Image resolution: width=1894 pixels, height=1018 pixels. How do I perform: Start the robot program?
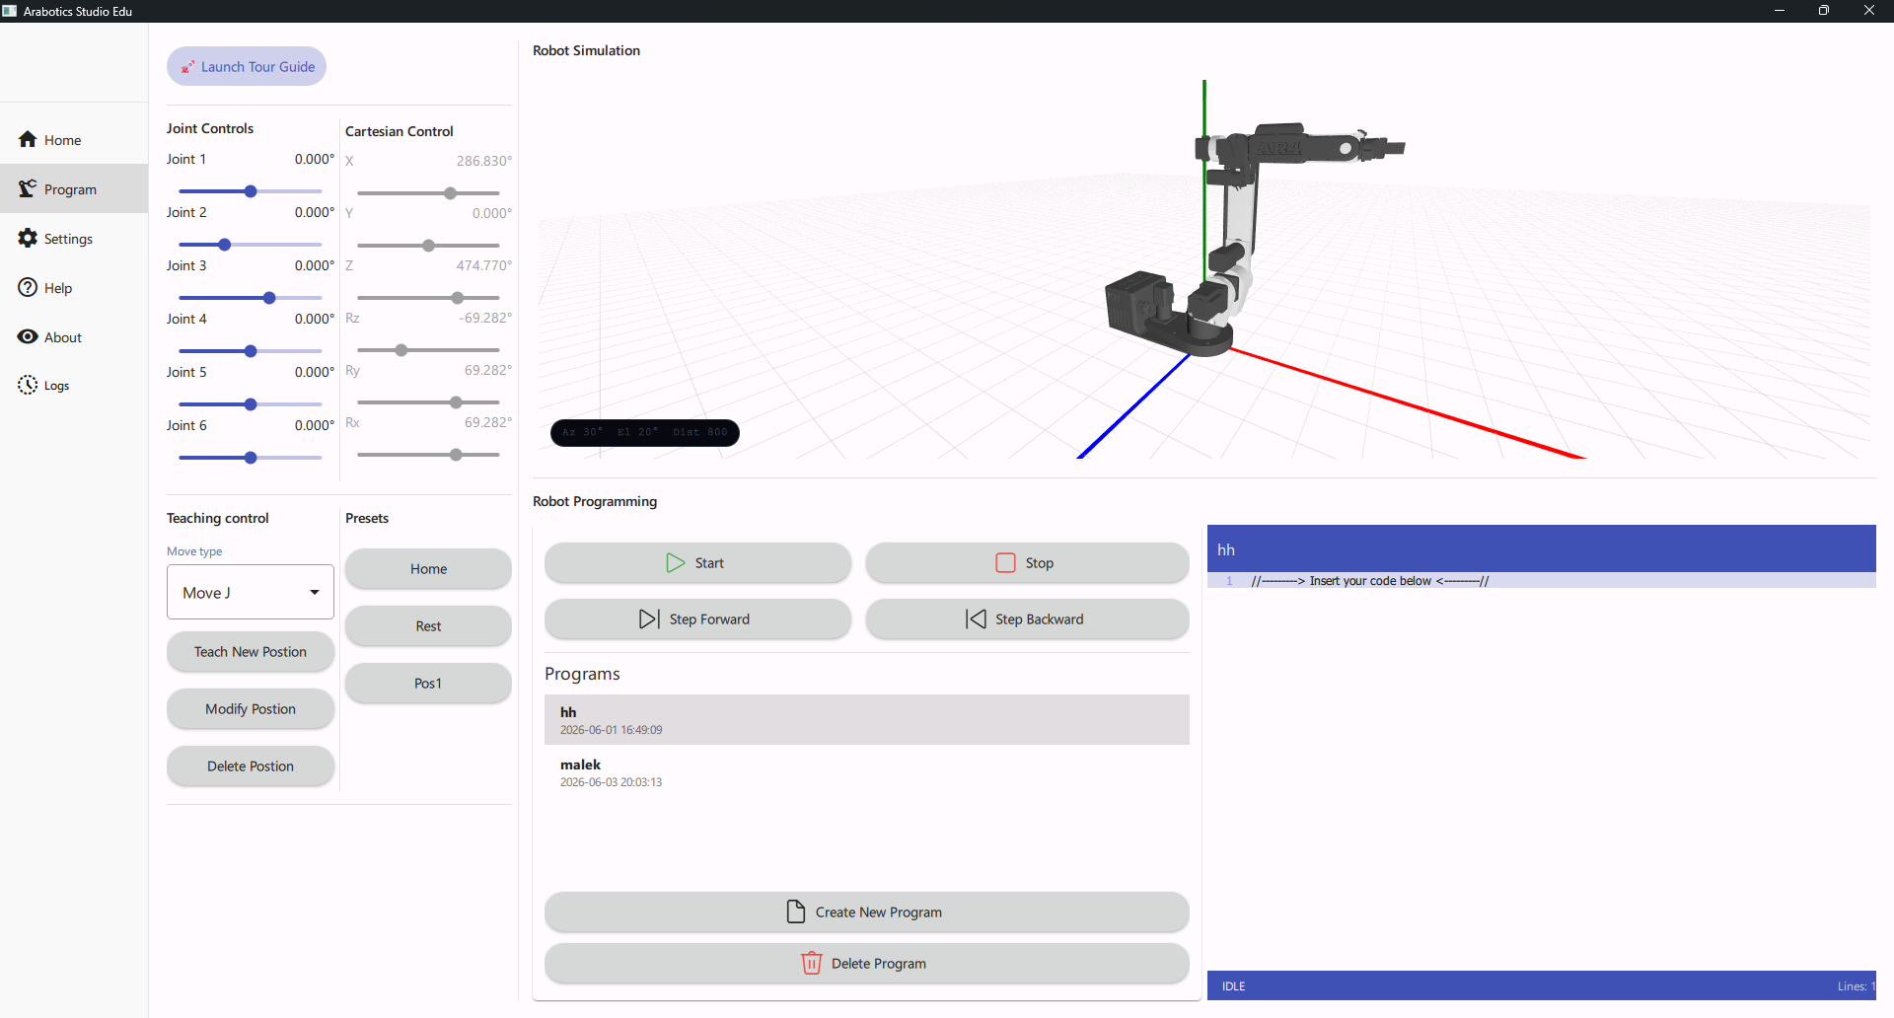point(697,562)
